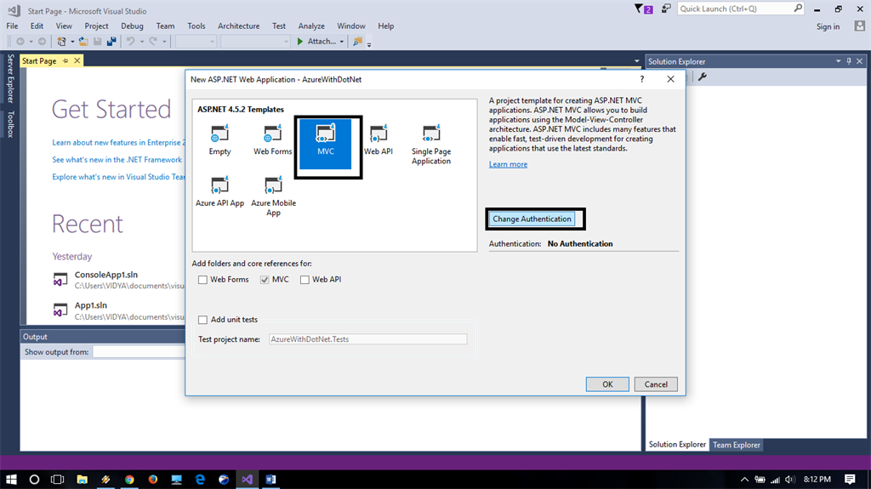Pin the Solution Explorer panel
The image size is (871, 489).
(x=849, y=61)
